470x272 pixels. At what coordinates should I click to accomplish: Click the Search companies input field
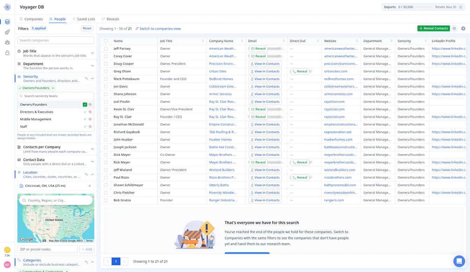pyautogui.click(x=56, y=41)
